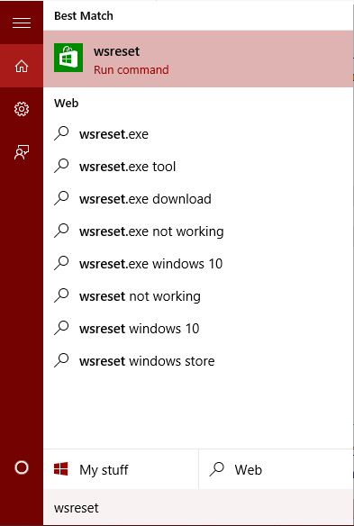
Task: Run the wsreset command best match
Action: click(x=198, y=59)
